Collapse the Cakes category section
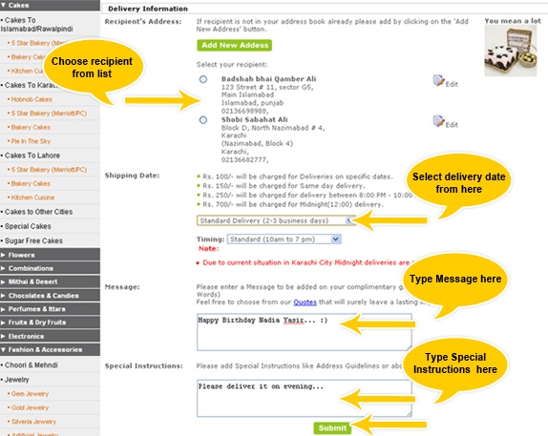The image size is (548, 436). pos(50,5)
